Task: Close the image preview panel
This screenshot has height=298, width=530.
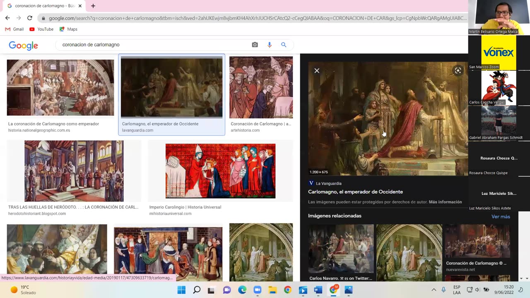Action: click(317, 71)
